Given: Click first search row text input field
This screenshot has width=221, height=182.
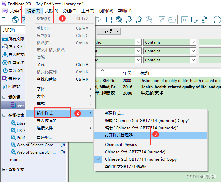Looking at the screenshot, I should (210, 42).
